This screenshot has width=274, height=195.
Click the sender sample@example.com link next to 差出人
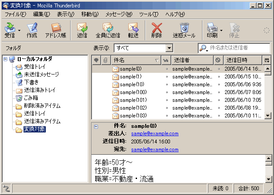155,134
